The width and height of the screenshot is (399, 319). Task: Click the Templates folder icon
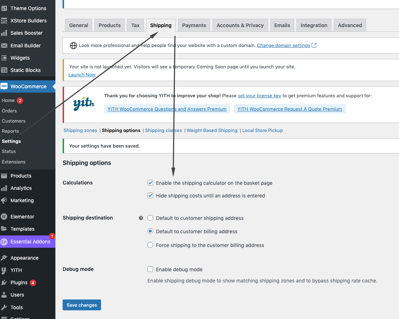[x=4, y=229]
